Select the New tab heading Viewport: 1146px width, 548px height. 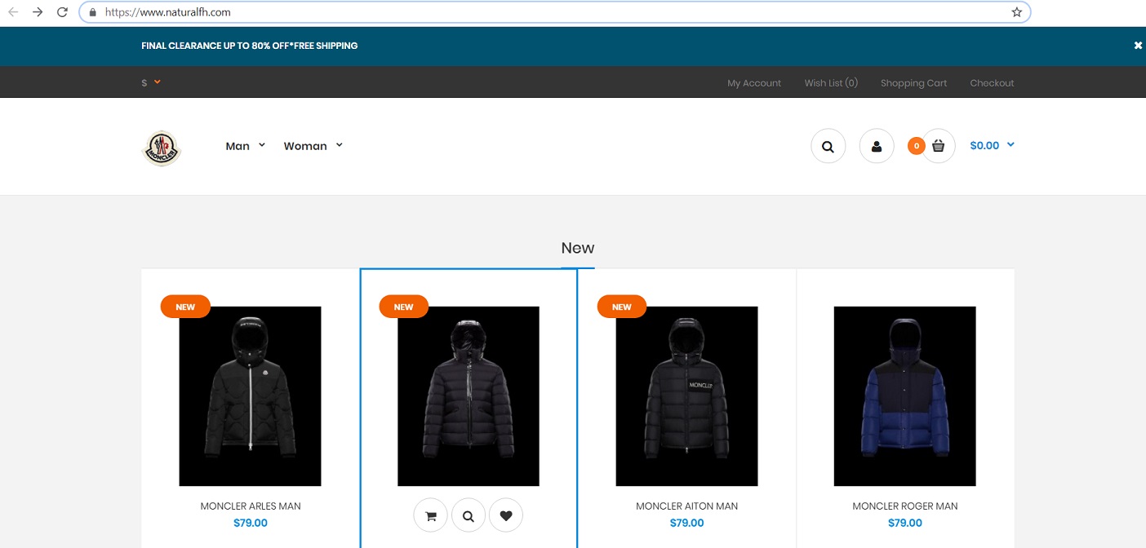coord(578,248)
